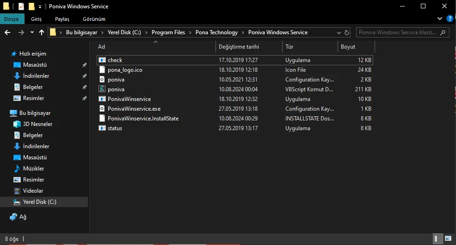Unpin Resimler from quick access
The height and width of the screenshot is (245, 456).
84,98
